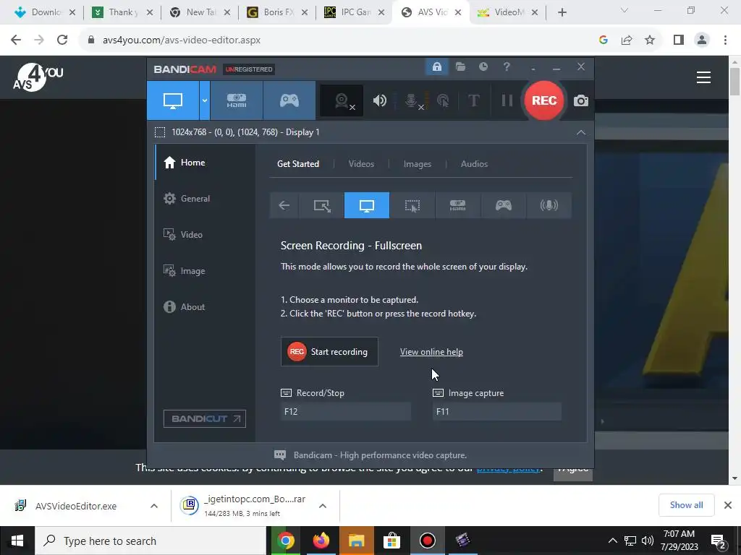
Task: Bookmark page with star icon
Action: [650, 40]
